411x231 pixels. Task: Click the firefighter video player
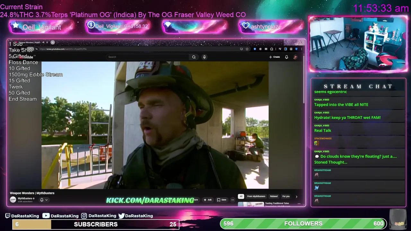[x=155, y=125]
